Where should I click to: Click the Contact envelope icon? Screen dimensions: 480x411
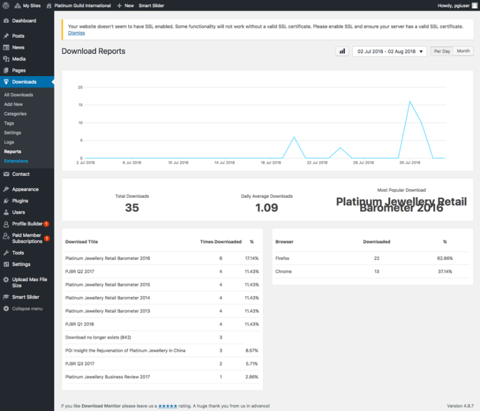[x=6, y=174]
